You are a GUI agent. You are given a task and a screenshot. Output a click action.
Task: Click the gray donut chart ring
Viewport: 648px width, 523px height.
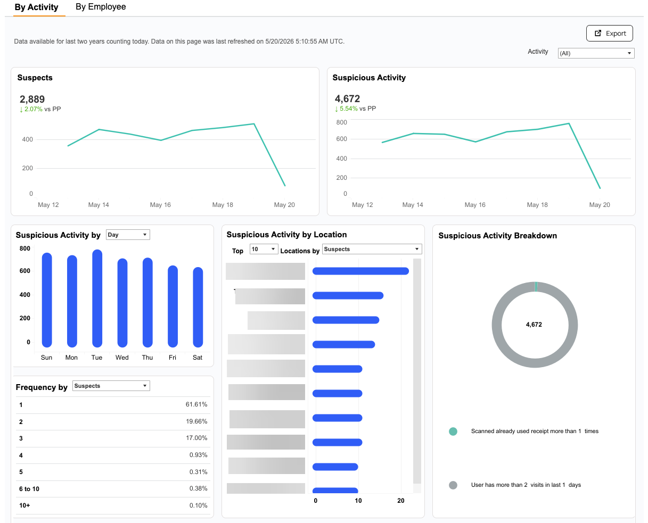[496, 325]
